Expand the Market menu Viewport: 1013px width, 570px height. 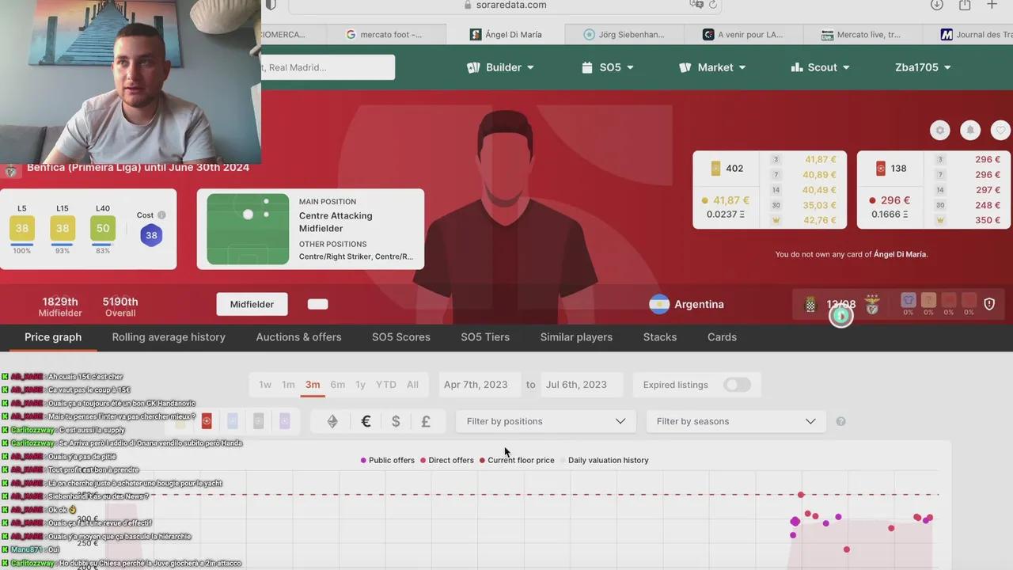(x=713, y=67)
